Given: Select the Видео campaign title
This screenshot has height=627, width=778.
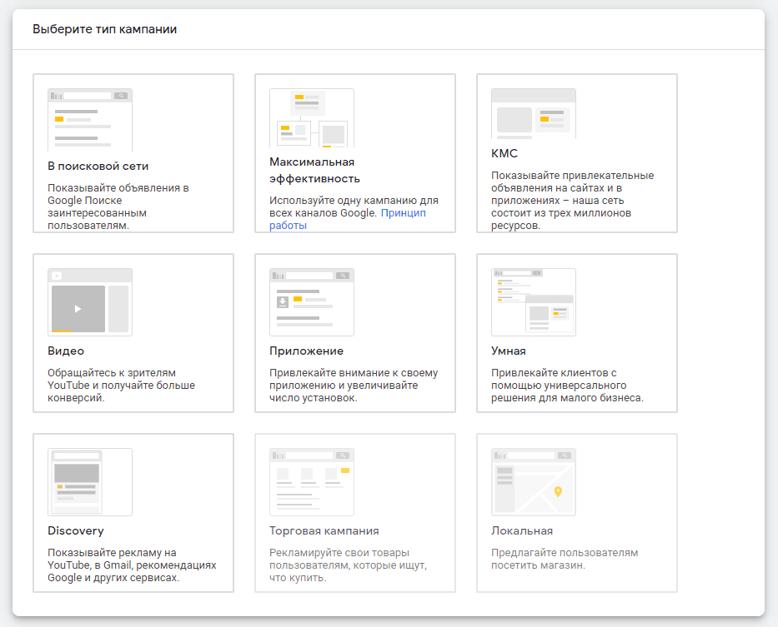Looking at the screenshot, I should [x=66, y=351].
